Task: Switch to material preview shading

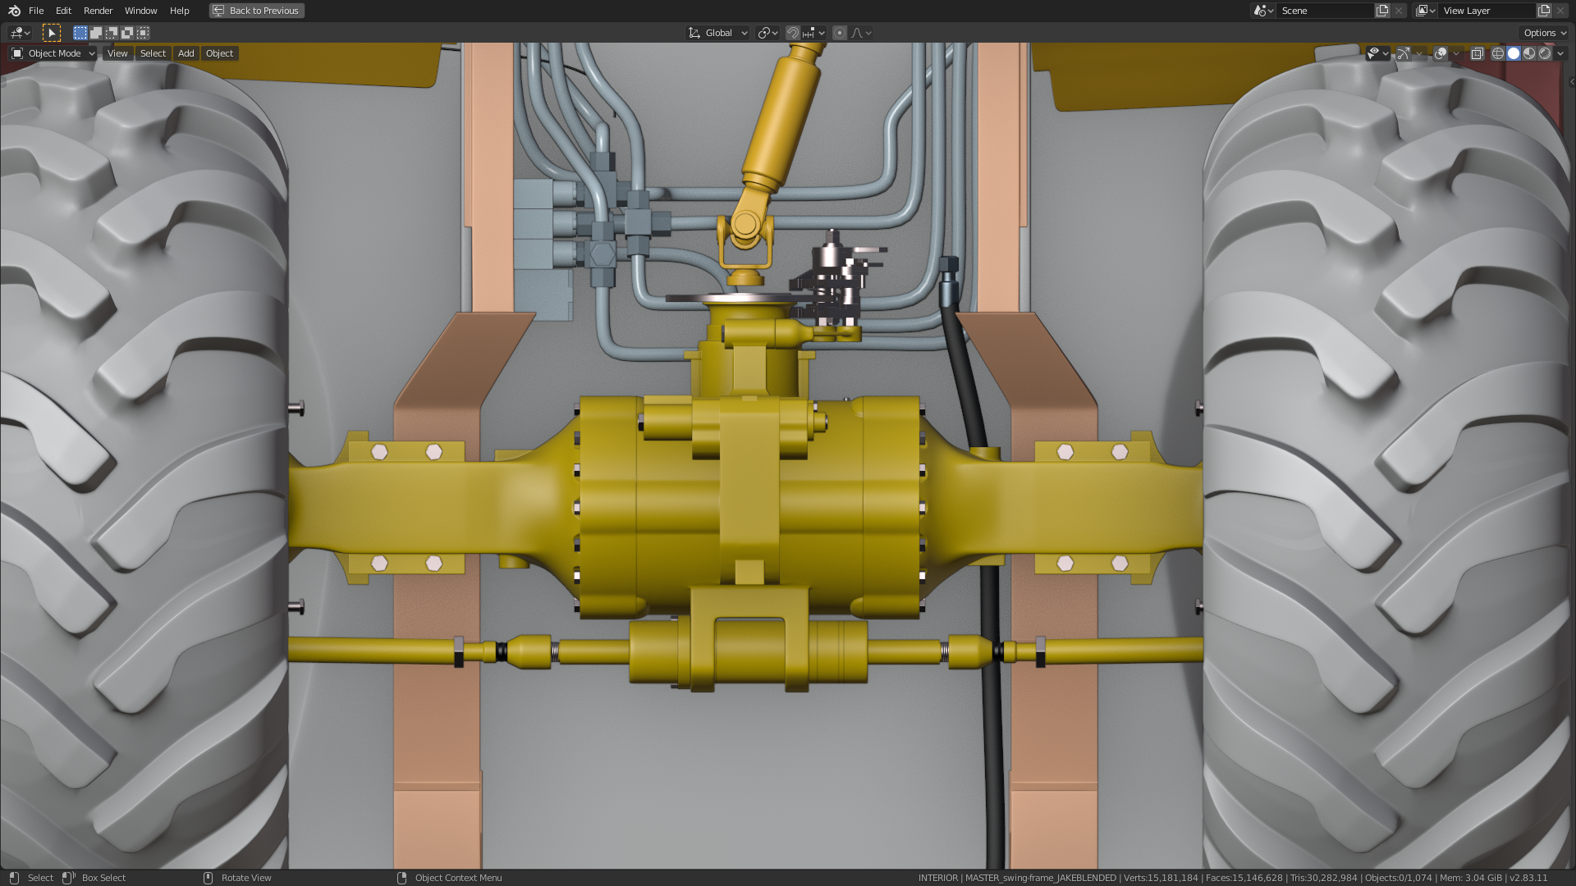Action: tap(1529, 53)
